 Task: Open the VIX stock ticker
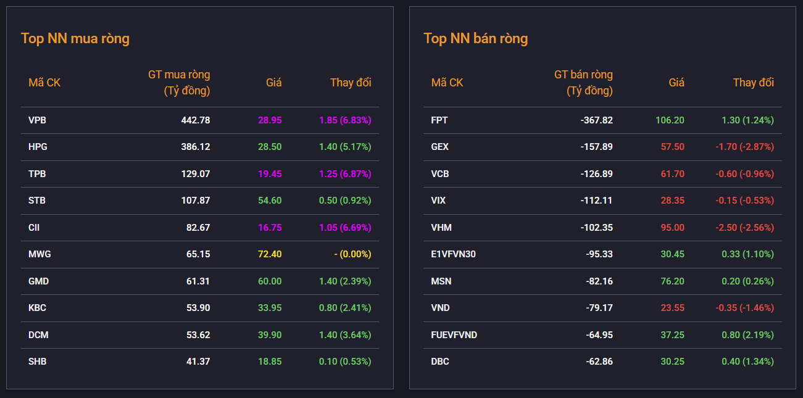click(438, 201)
